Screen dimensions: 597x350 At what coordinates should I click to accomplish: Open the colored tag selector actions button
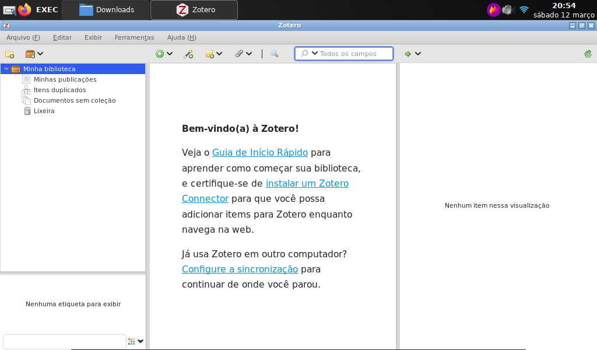tap(135, 341)
